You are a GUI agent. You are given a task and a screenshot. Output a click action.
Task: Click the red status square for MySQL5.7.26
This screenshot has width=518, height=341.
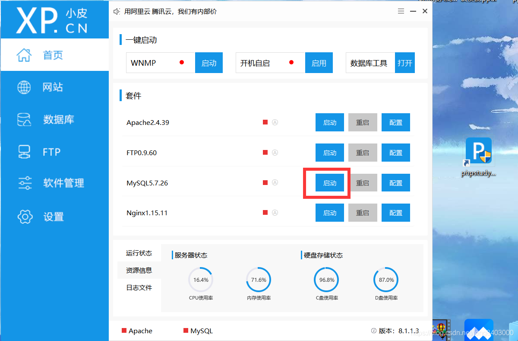pos(265,182)
